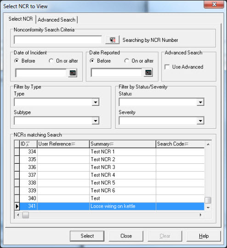Click the row selector arrow for NCR 341
Screen dimensions: 227x248
coord(17,206)
